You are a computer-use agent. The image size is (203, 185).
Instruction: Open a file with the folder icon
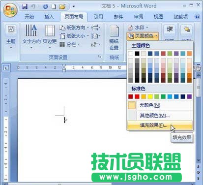[x=62, y=6]
